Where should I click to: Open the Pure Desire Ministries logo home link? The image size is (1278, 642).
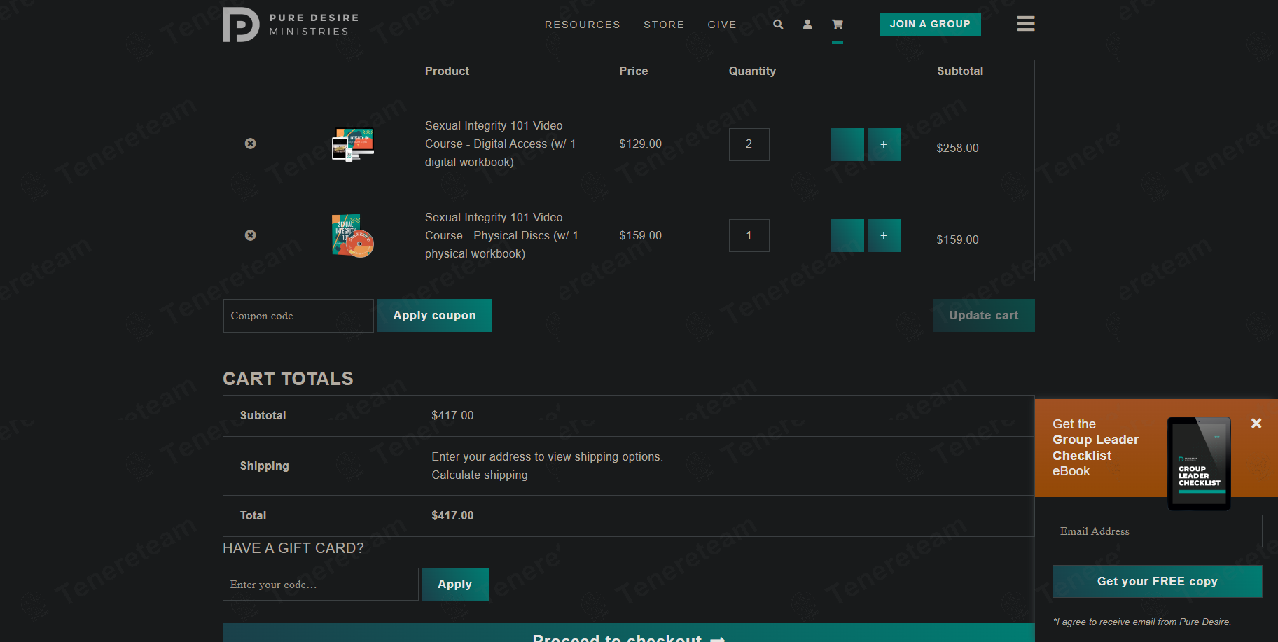pos(291,25)
